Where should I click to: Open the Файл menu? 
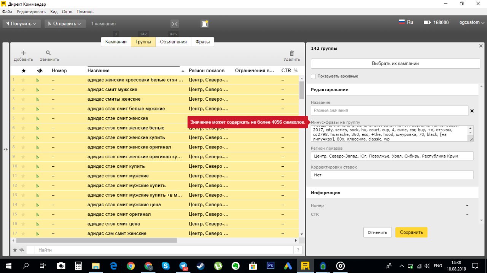pyautogui.click(x=7, y=12)
